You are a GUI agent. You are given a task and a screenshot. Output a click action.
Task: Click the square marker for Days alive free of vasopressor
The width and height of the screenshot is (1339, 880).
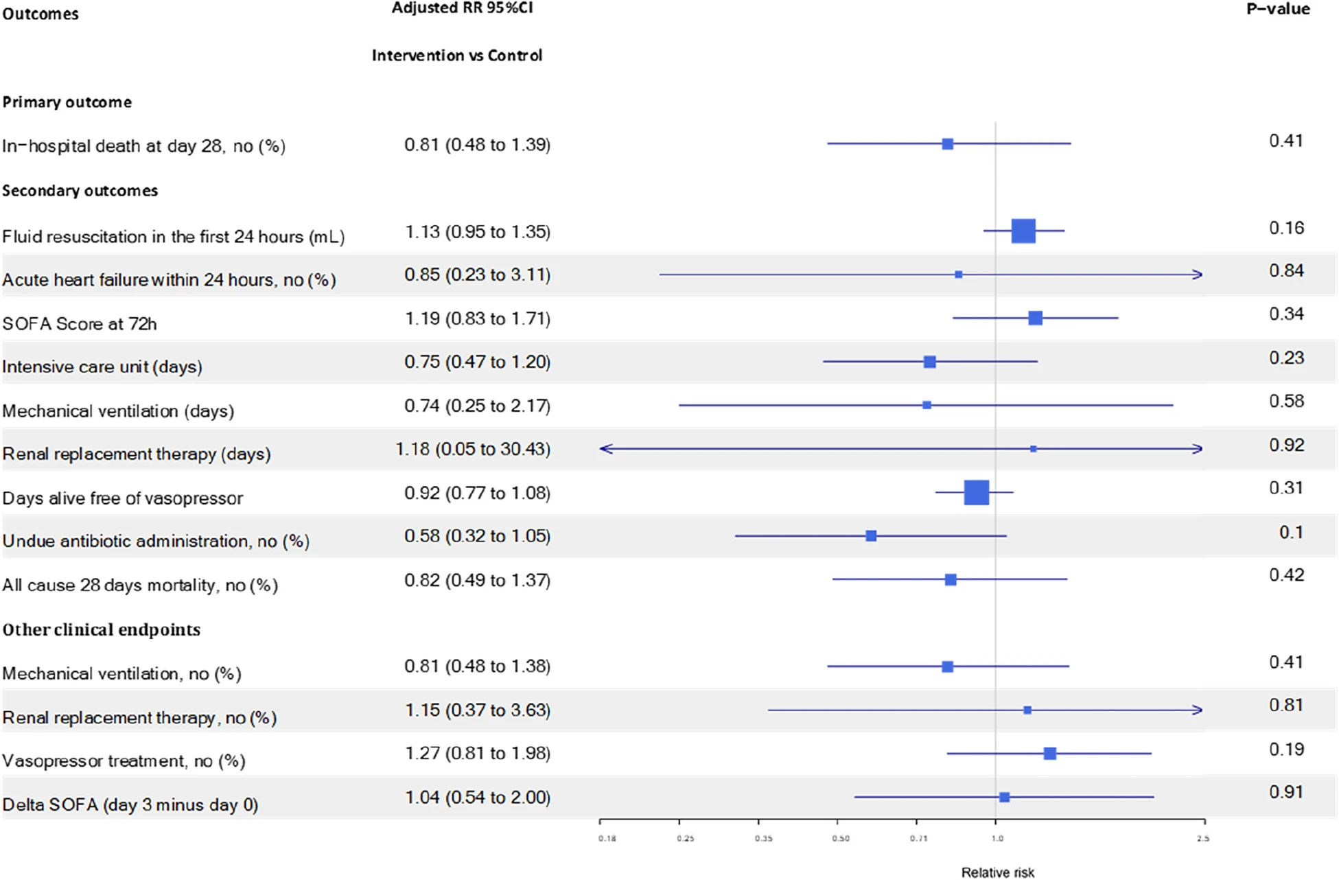[x=976, y=492]
